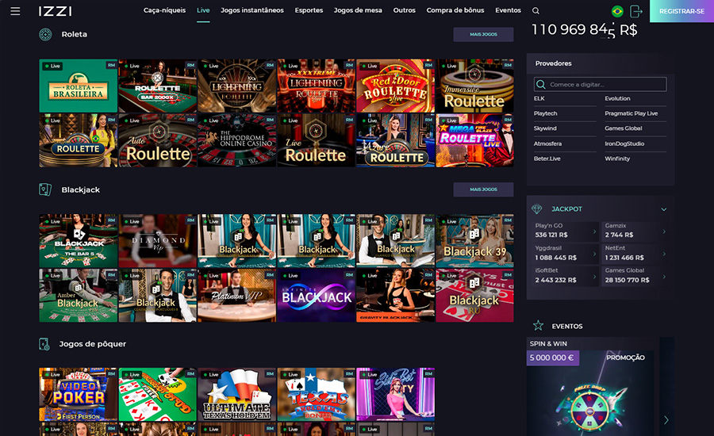714x436 pixels.
Task: Open the search magnifier icon
Action: pos(536,10)
